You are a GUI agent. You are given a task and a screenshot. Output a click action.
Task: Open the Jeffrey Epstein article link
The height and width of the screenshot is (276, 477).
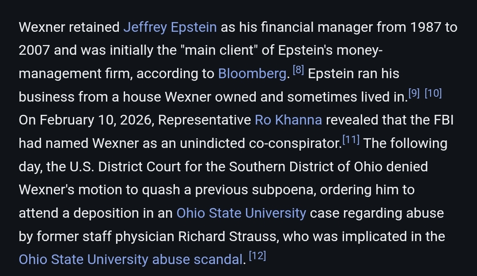click(x=170, y=27)
